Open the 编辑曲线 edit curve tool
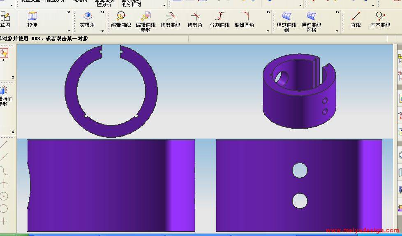This screenshot has width=402, height=236. tap(121, 19)
